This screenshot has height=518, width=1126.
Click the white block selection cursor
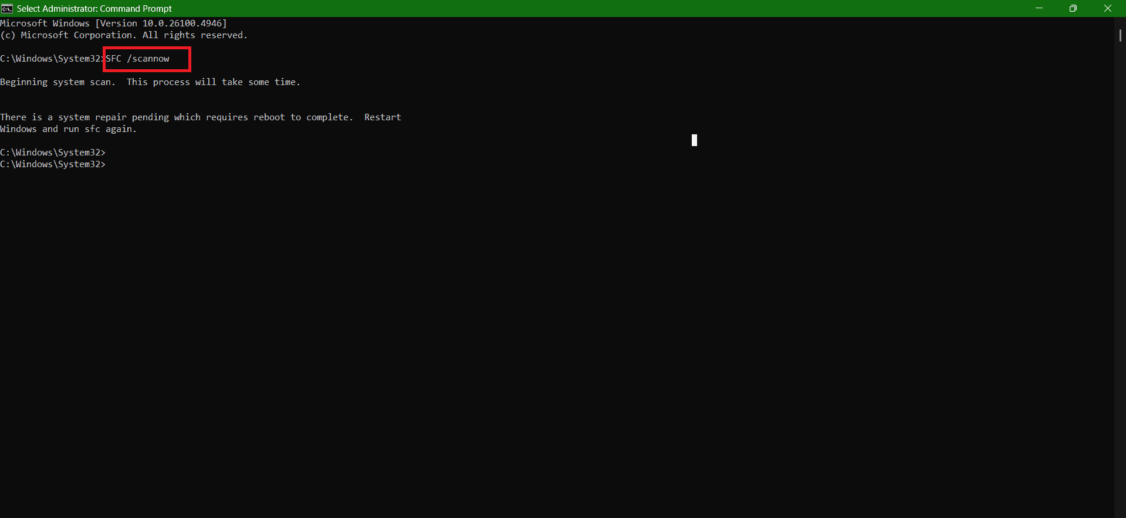(694, 140)
